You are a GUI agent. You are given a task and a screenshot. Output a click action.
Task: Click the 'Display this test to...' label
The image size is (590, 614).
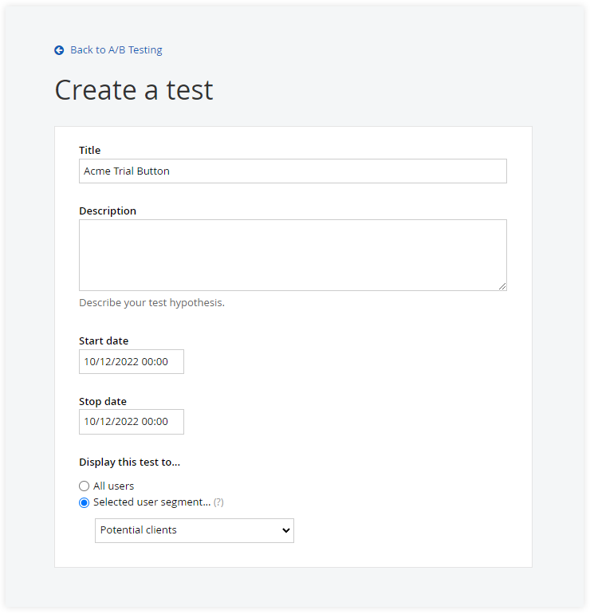click(x=128, y=462)
